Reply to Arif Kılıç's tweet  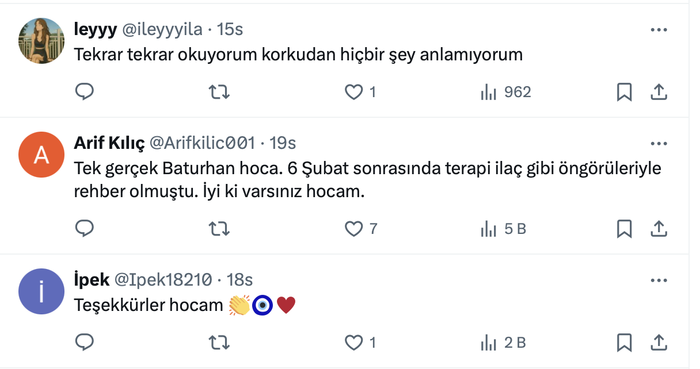[85, 229]
